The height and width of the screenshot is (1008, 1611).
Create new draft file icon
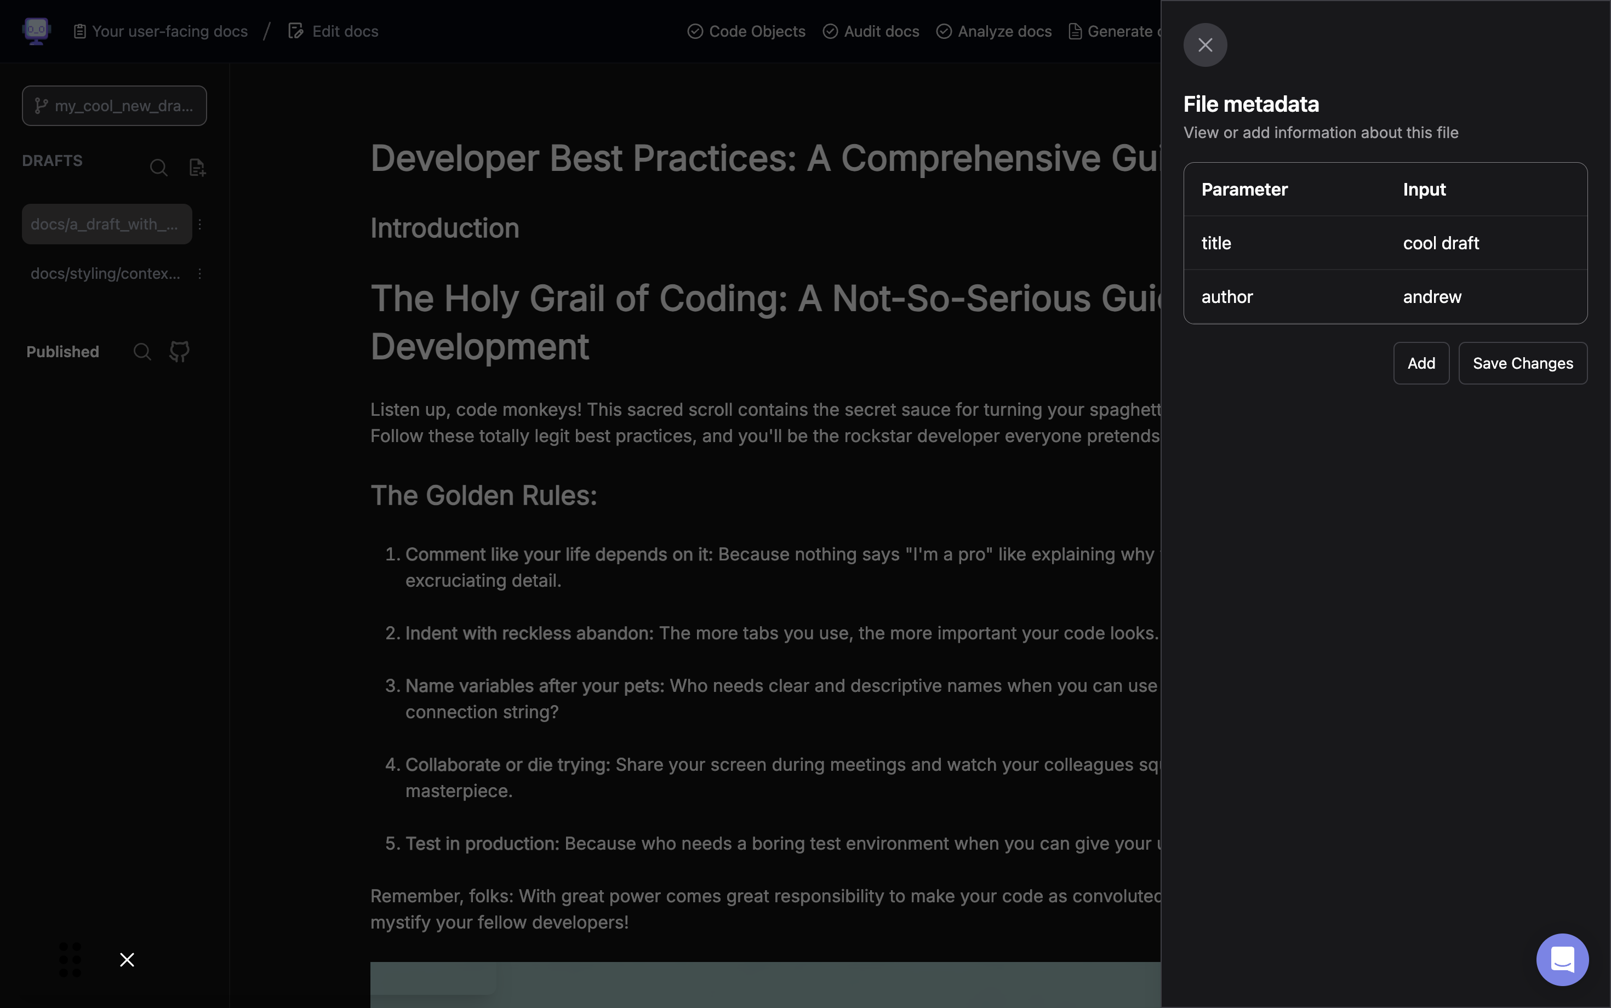(197, 167)
